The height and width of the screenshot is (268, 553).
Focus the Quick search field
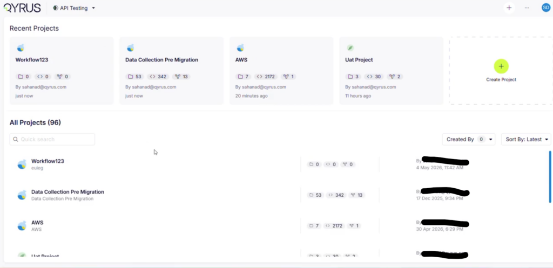pos(52,139)
